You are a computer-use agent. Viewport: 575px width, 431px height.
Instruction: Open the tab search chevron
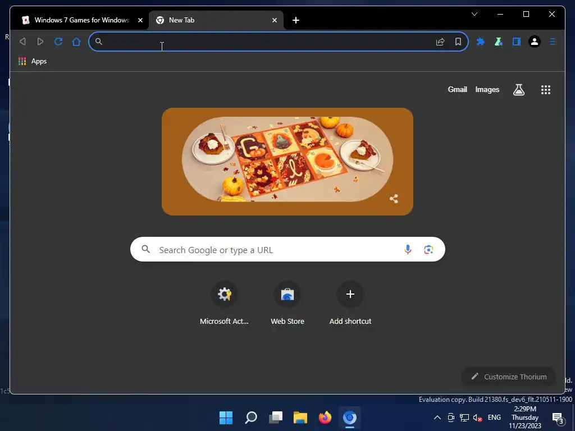tap(474, 14)
